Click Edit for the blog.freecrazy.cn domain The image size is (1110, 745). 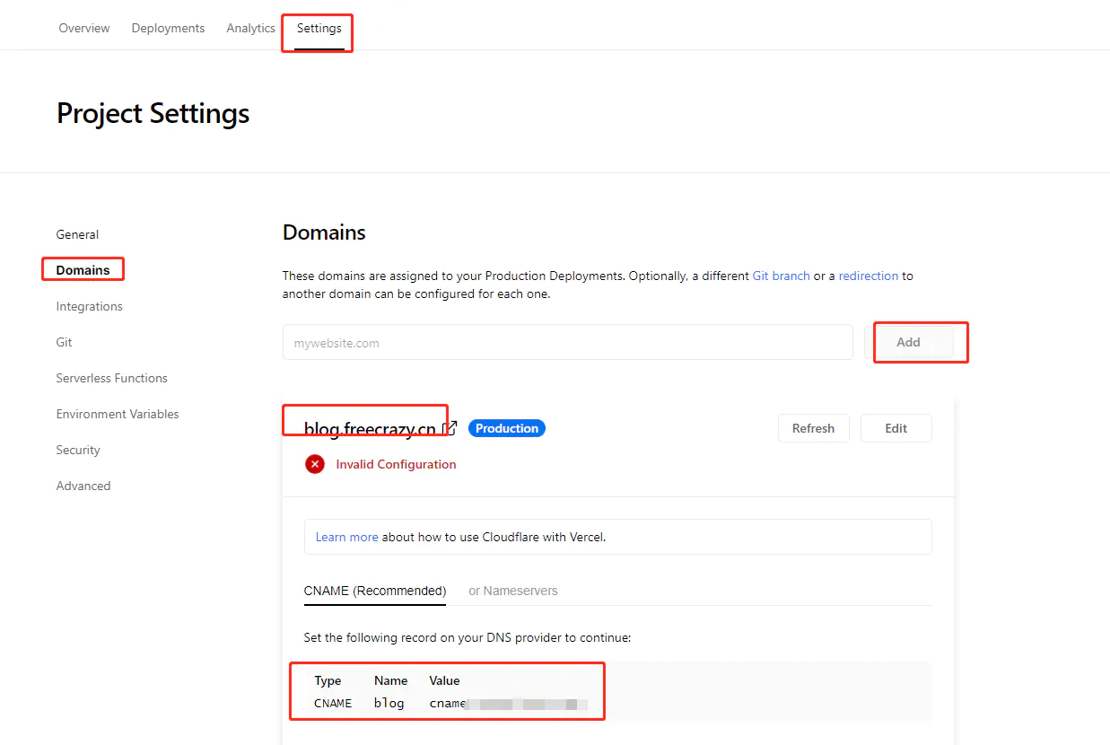tap(896, 428)
